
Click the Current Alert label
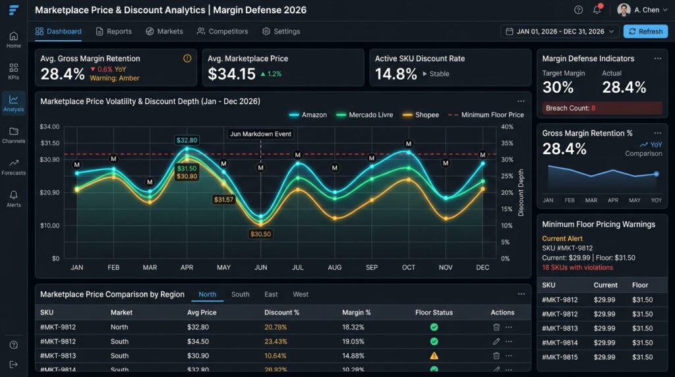tap(562, 239)
